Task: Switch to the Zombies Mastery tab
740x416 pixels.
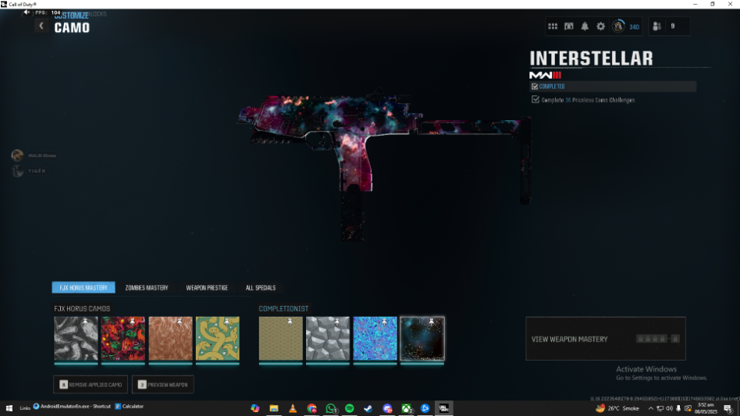Action: tap(147, 287)
